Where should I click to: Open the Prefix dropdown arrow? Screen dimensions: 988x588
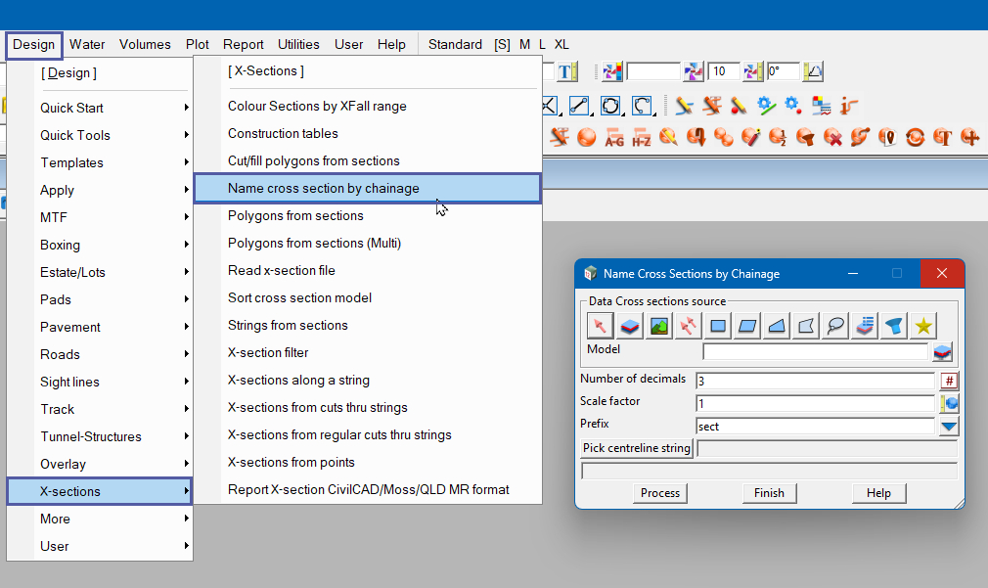(949, 427)
